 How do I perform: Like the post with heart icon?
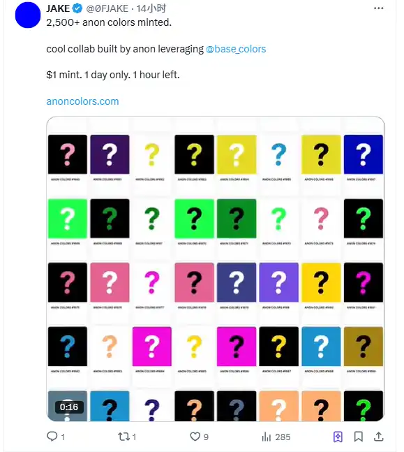point(195,437)
